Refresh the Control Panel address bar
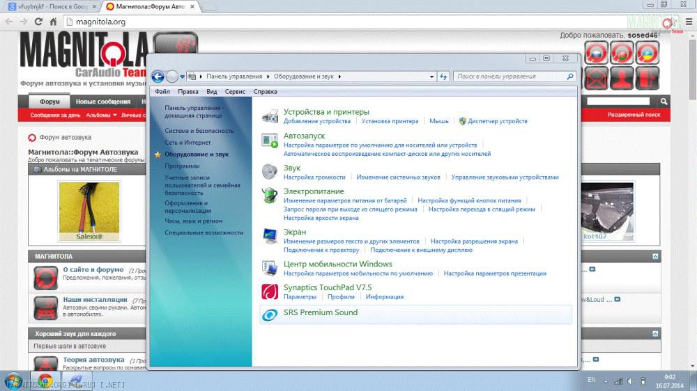697x391 pixels. coord(443,77)
